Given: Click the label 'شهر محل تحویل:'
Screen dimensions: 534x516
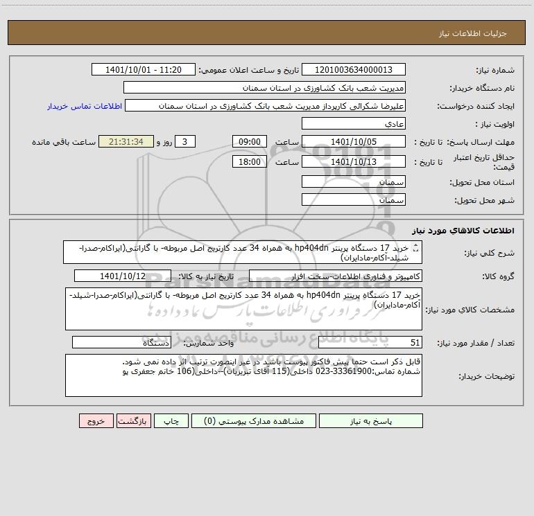Looking at the screenshot, I should coord(485,201).
